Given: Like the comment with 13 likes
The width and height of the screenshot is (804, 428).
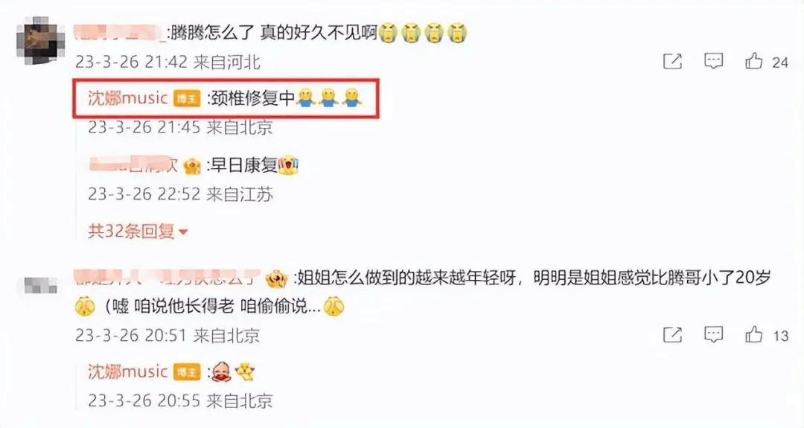Looking at the screenshot, I should tap(753, 335).
